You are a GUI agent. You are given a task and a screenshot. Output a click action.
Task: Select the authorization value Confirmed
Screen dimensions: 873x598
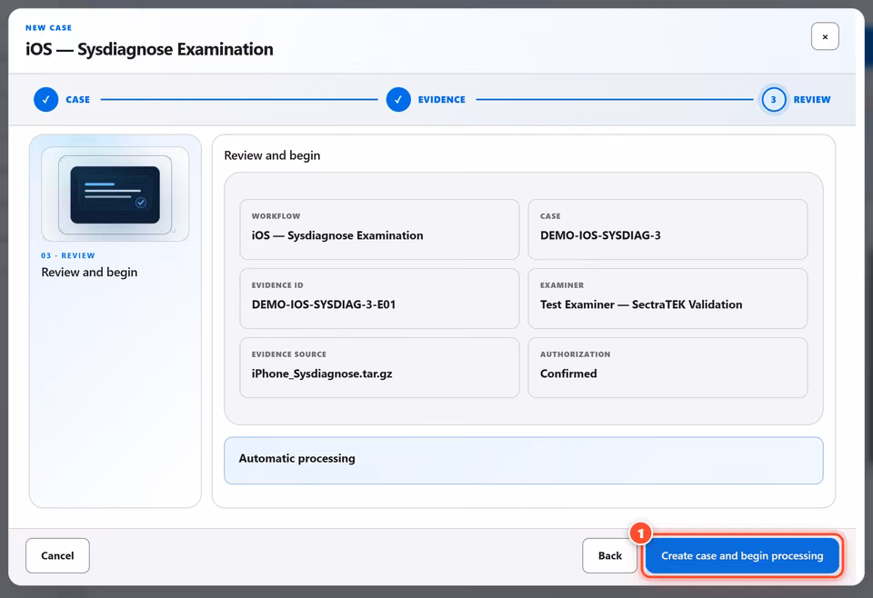(x=568, y=374)
